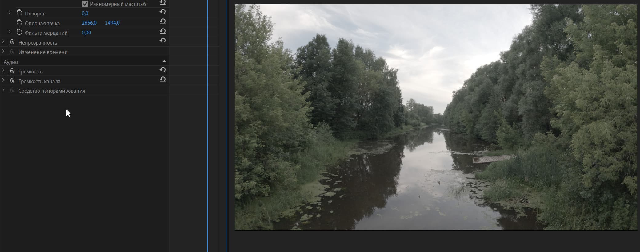This screenshot has width=640, height=252.
Task: Click the river video preview frame
Action: (x=436, y=117)
